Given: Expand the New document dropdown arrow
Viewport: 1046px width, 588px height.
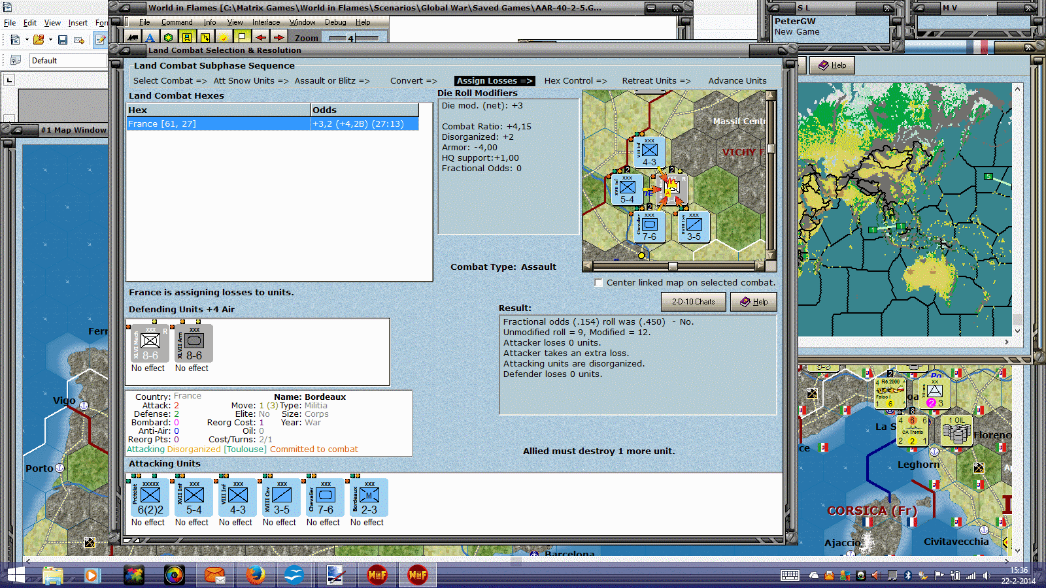Looking at the screenshot, I should (27, 40).
